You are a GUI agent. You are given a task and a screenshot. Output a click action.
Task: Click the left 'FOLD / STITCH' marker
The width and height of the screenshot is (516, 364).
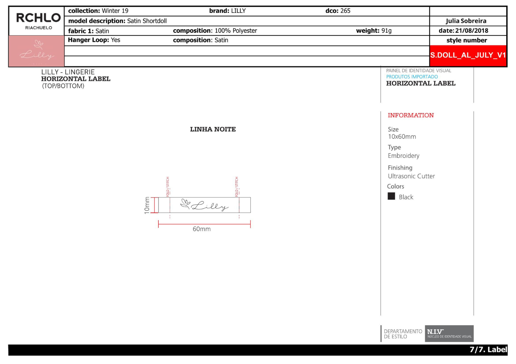168,187
